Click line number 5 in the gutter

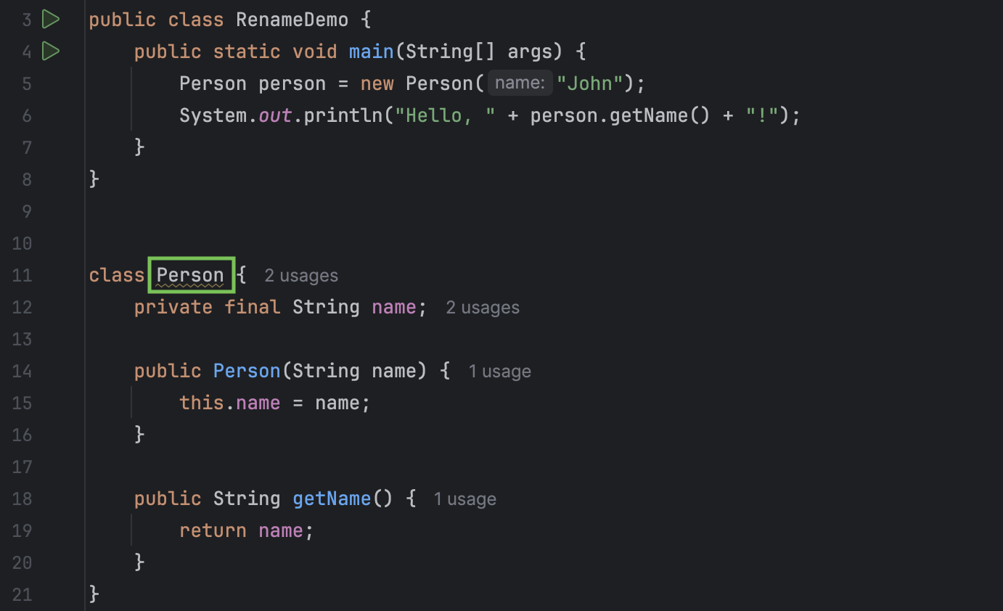click(27, 83)
